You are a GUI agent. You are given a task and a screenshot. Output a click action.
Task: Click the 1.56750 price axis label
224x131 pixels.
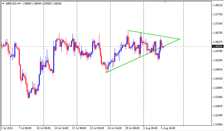(218, 33)
